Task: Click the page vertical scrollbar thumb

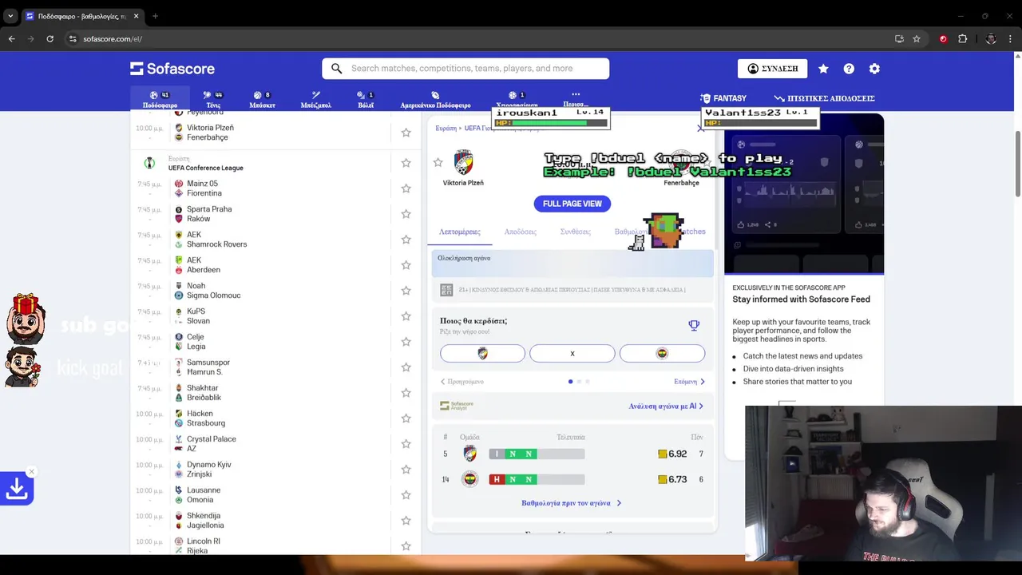Action: coord(1018,163)
